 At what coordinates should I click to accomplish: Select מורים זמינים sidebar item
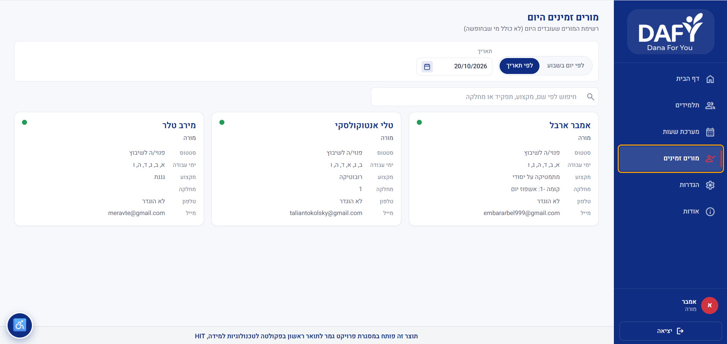coord(670,159)
